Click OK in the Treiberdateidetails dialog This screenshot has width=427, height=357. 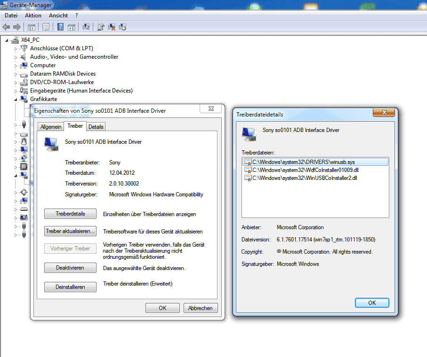(x=372, y=303)
